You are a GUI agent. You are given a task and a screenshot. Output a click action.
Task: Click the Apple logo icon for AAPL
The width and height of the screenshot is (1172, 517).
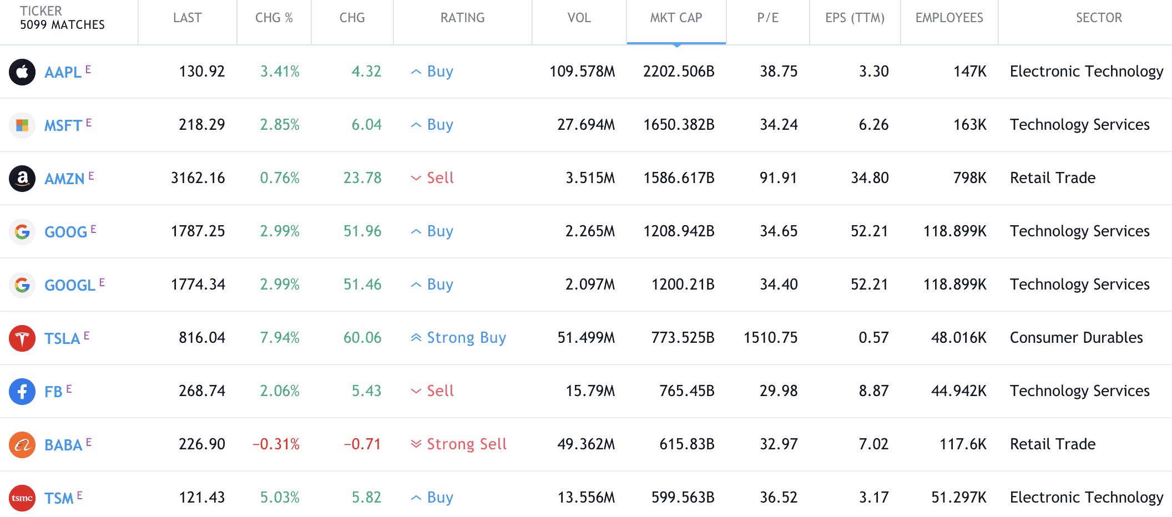(22, 72)
